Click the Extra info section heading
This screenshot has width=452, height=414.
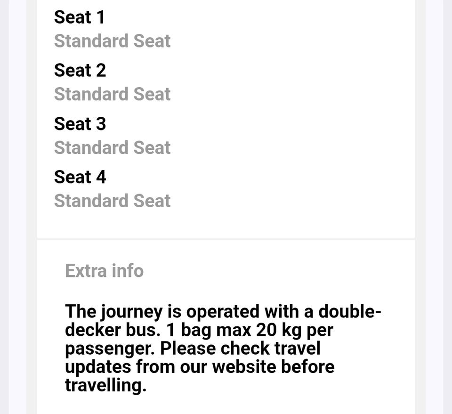pos(104,271)
